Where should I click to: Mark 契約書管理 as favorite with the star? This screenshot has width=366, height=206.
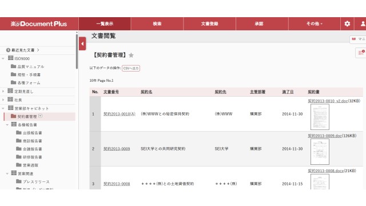click(x=131, y=56)
